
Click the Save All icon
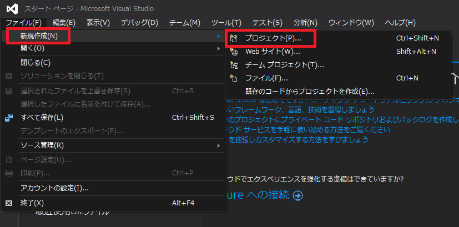point(9,118)
